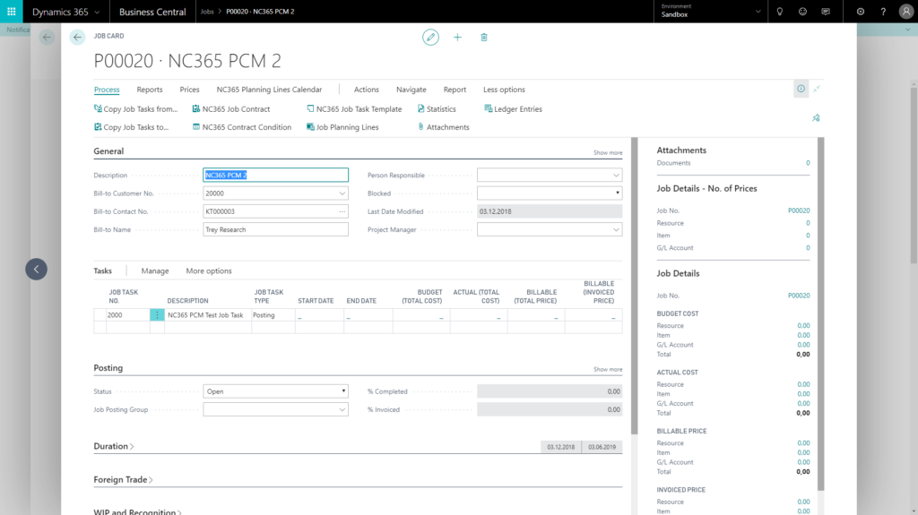Open Bill-to Contact No. lookup ellipsis
This screenshot has height=515, width=918.
pos(342,211)
